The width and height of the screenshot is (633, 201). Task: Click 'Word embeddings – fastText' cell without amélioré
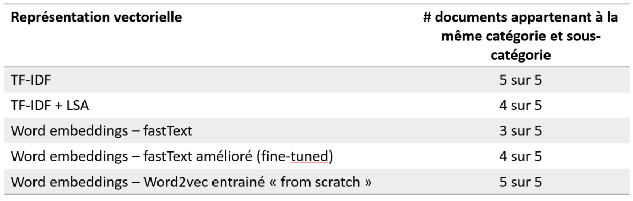point(101,131)
